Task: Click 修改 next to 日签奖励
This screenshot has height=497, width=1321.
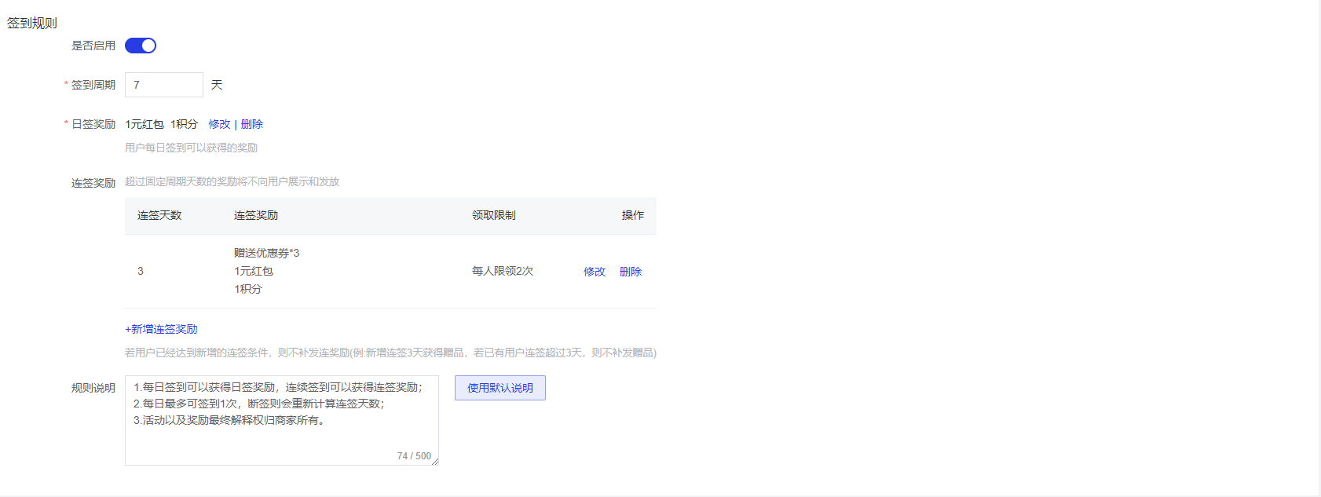Action: [x=219, y=124]
